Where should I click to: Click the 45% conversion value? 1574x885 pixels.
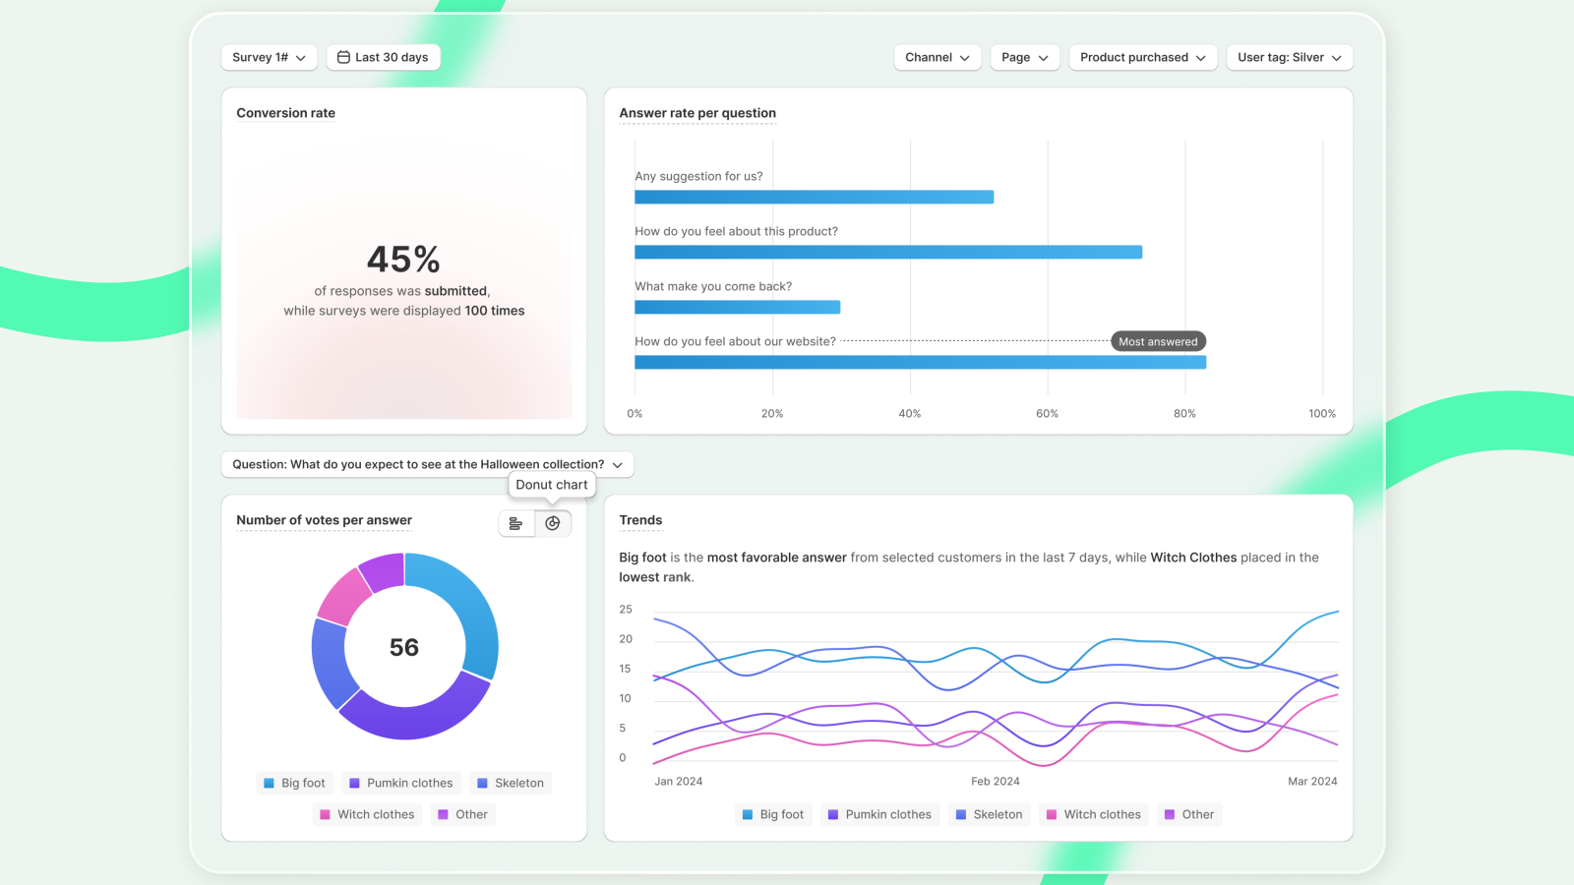[403, 260]
